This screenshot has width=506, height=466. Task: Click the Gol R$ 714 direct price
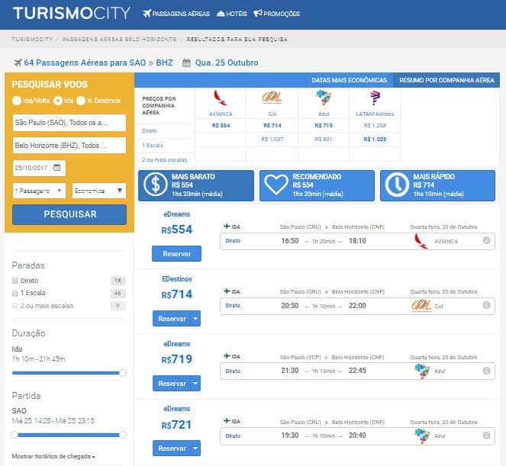pos(272,125)
